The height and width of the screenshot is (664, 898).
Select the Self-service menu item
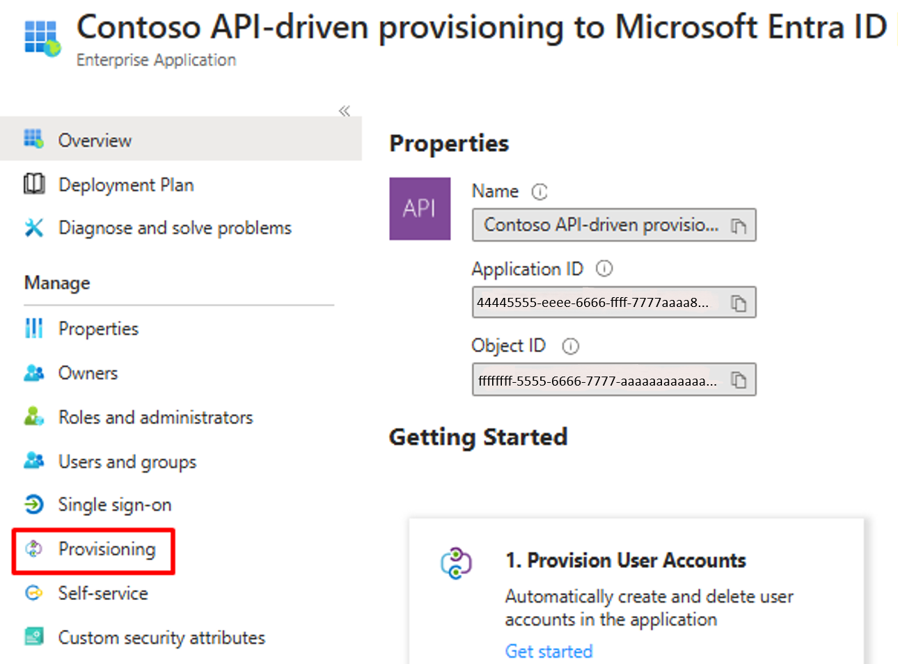tap(103, 593)
